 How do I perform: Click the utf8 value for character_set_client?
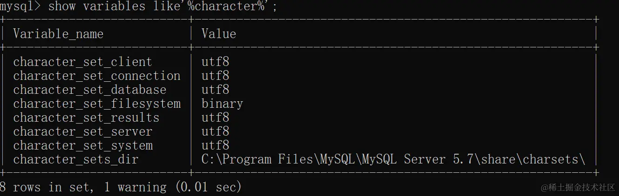[215, 62]
